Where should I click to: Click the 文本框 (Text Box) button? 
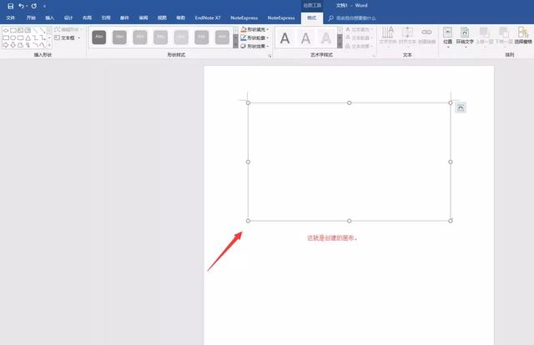64,37
